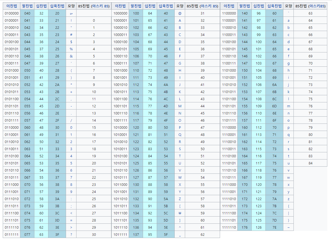Select the octal cell '052'

(x=27, y=85)
